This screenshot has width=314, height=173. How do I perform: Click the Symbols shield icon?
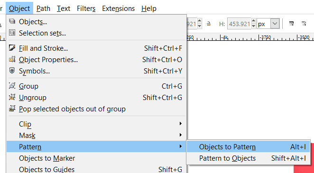[x=12, y=71]
